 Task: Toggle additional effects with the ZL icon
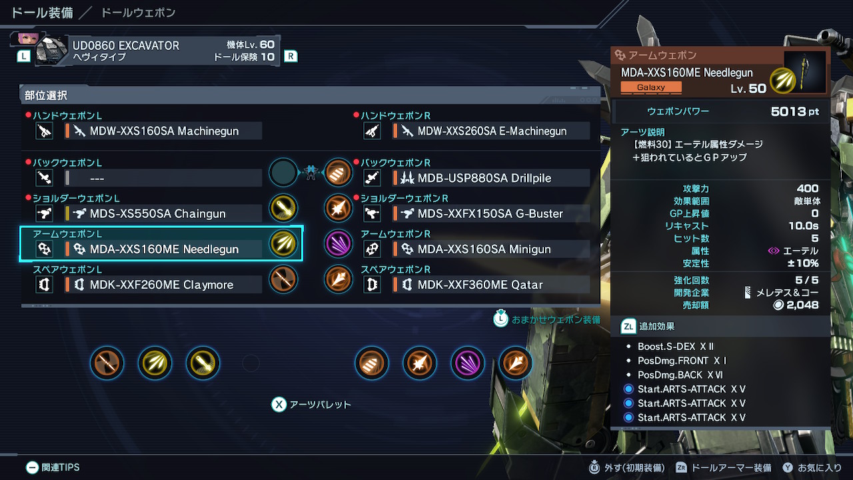click(x=628, y=327)
